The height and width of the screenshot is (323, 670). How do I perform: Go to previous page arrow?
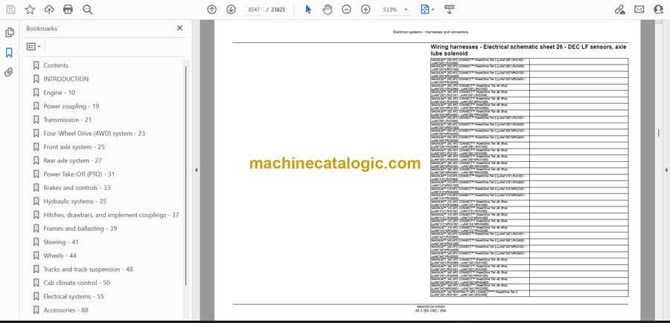(x=211, y=10)
